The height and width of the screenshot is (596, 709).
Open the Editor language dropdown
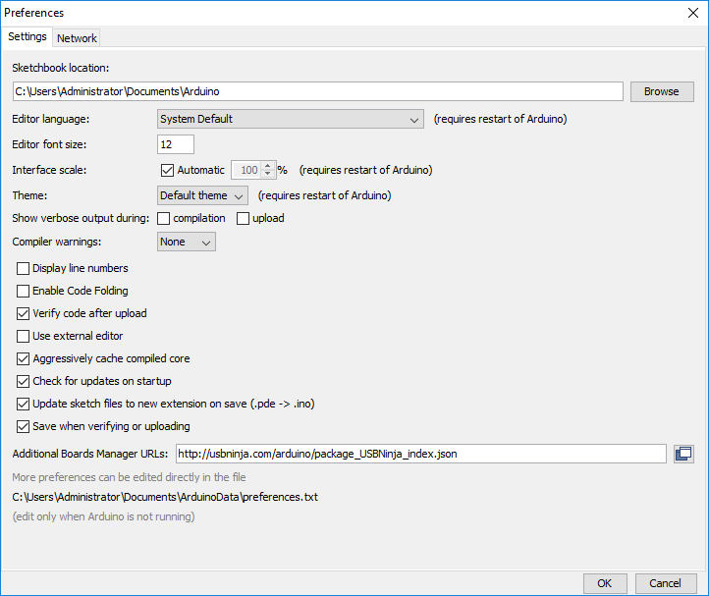[x=291, y=119]
